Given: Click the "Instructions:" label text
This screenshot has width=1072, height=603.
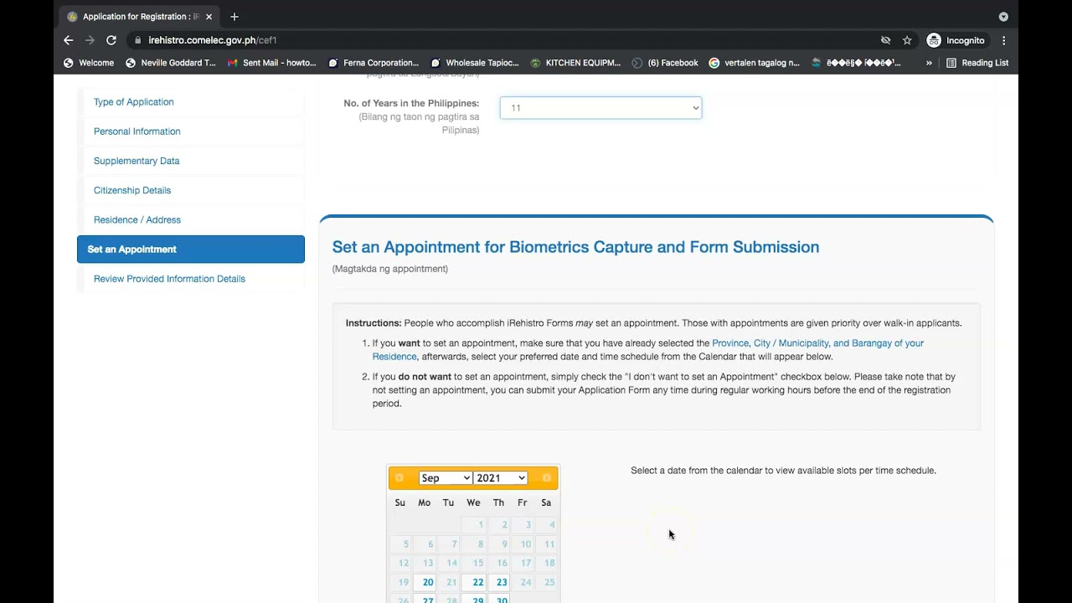Looking at the screenshot, I should (374, 323).
